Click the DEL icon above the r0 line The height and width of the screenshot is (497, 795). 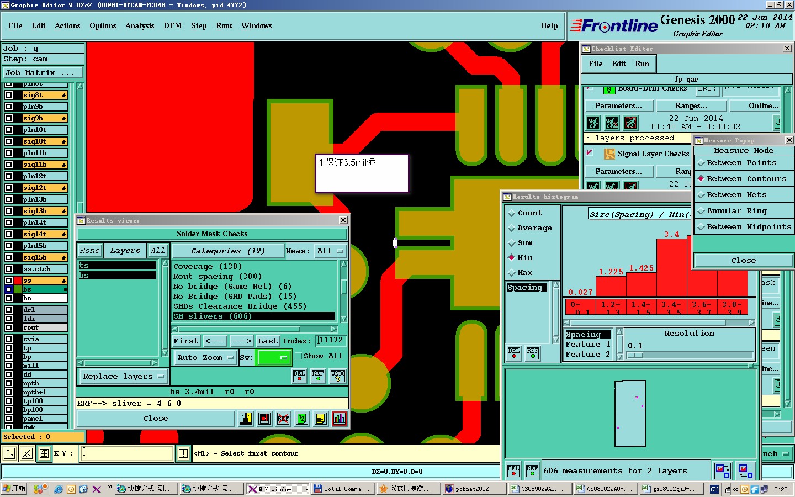point(299,376)
